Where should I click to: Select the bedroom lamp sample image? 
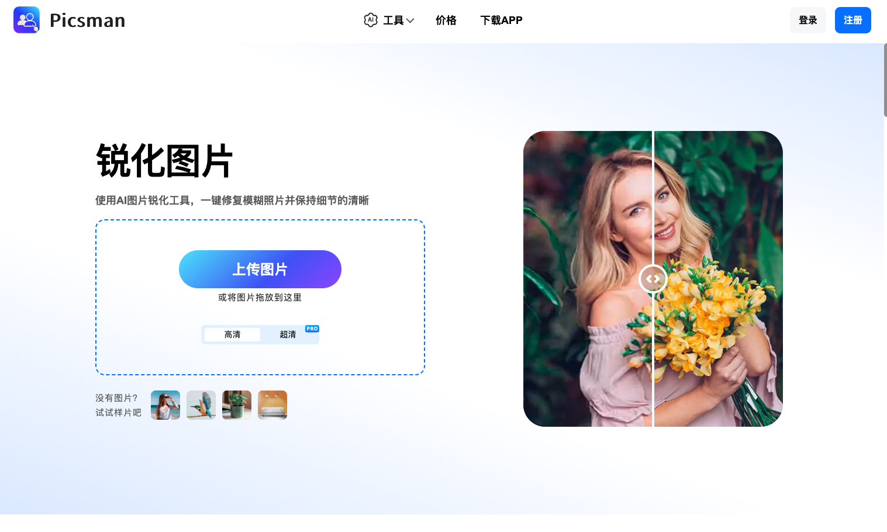pos(272,405)
